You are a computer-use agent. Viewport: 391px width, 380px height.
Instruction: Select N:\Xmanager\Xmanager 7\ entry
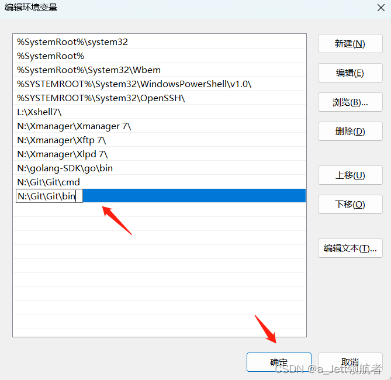click(160, 126)
